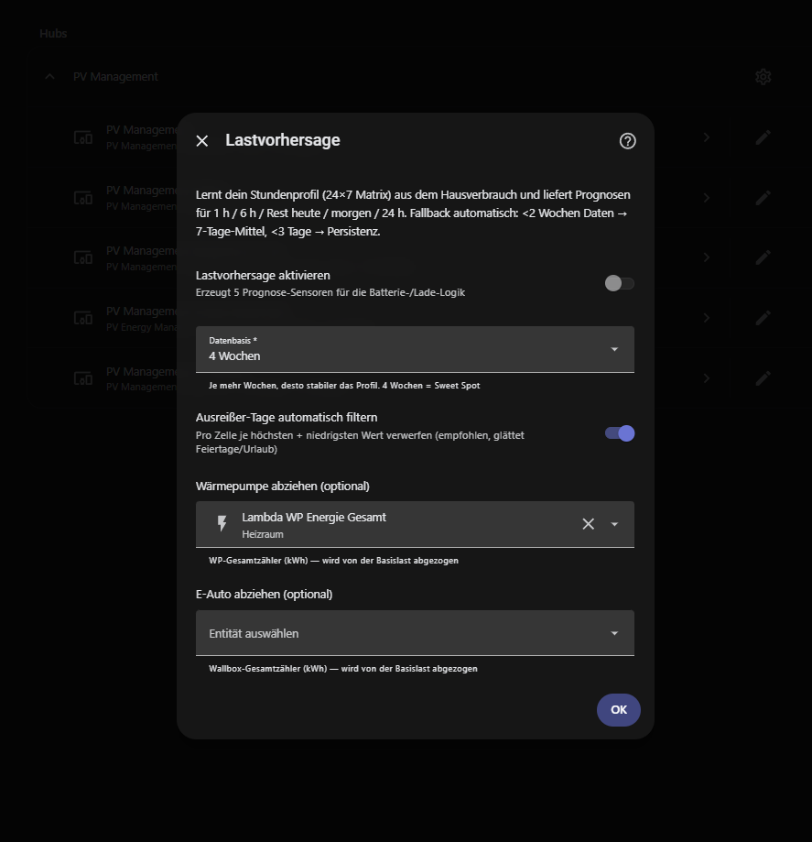Open PV Management hub settings gear
Image resolution: width=812 pixels, height=842 pixels.
[763, 77]
